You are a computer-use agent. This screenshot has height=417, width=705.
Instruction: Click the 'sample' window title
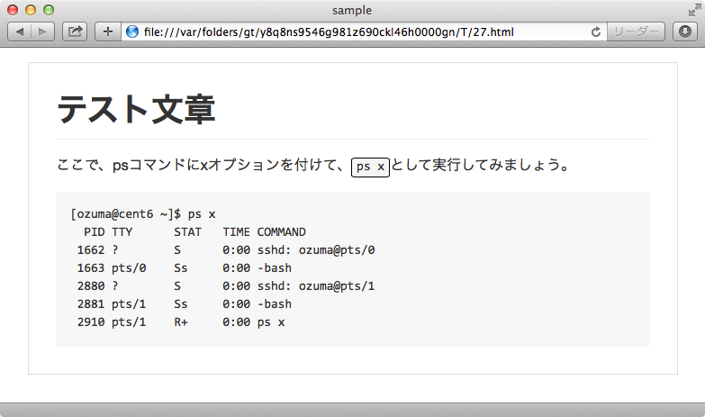point(352,10)
